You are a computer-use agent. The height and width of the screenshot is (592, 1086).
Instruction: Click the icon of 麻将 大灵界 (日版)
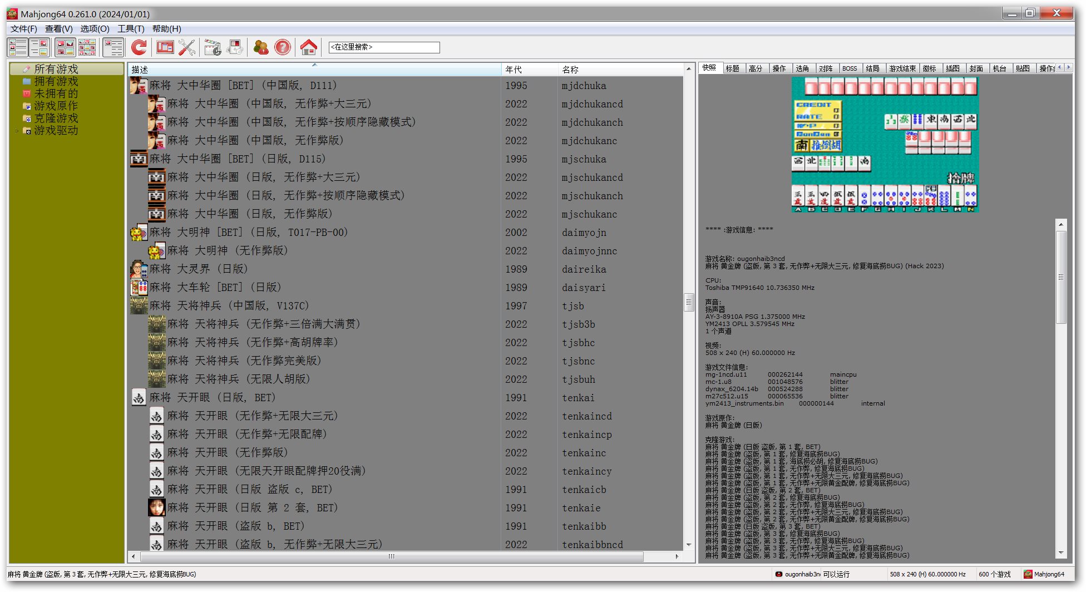(139, 269)
